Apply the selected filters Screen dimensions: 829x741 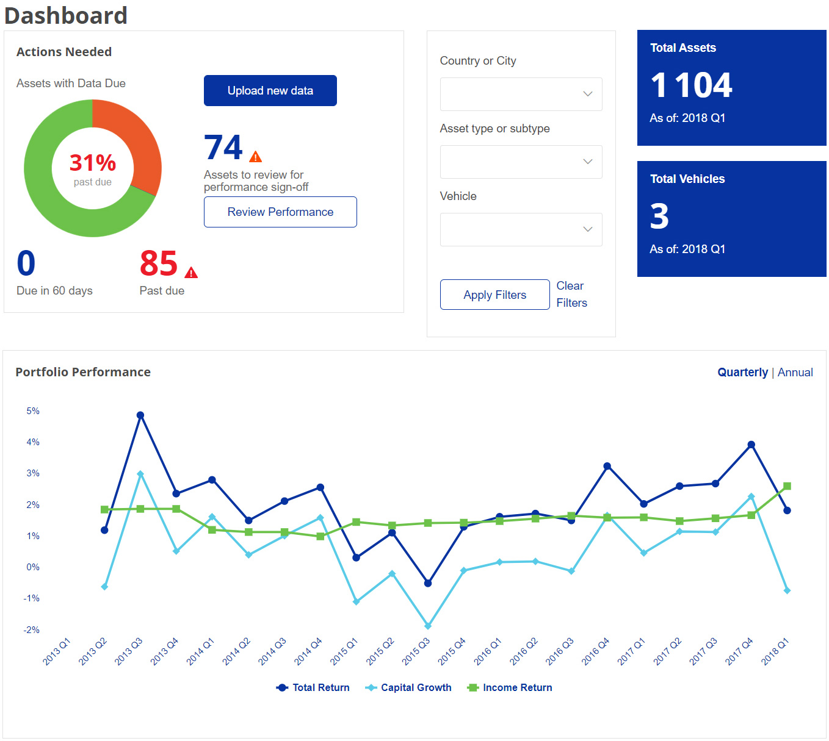tap(494, 295)
